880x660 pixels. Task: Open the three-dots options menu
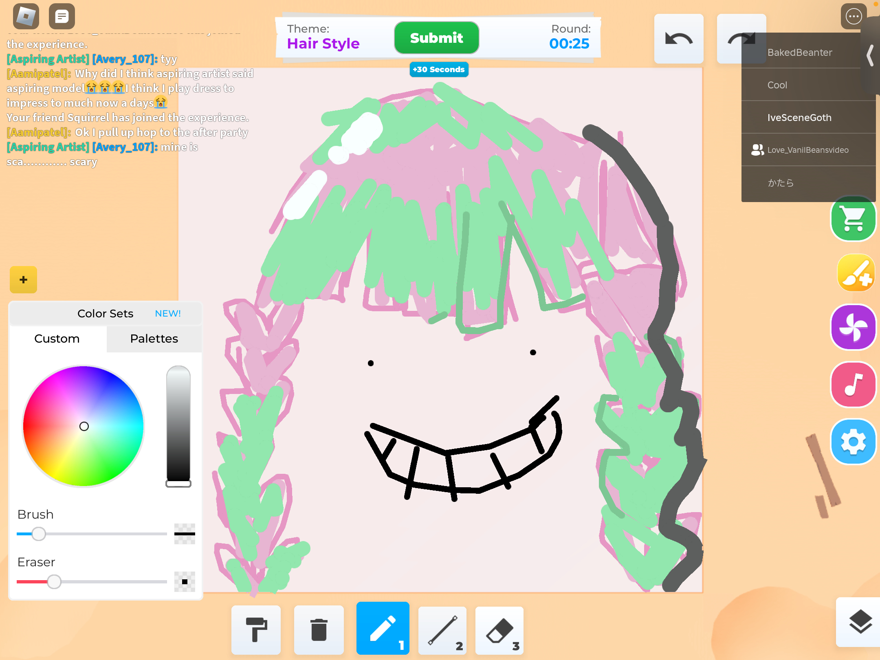coord(854,16)
